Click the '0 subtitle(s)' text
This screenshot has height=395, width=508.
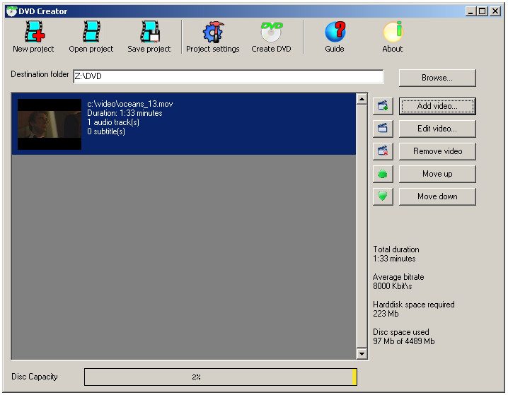tap(106, 131)
